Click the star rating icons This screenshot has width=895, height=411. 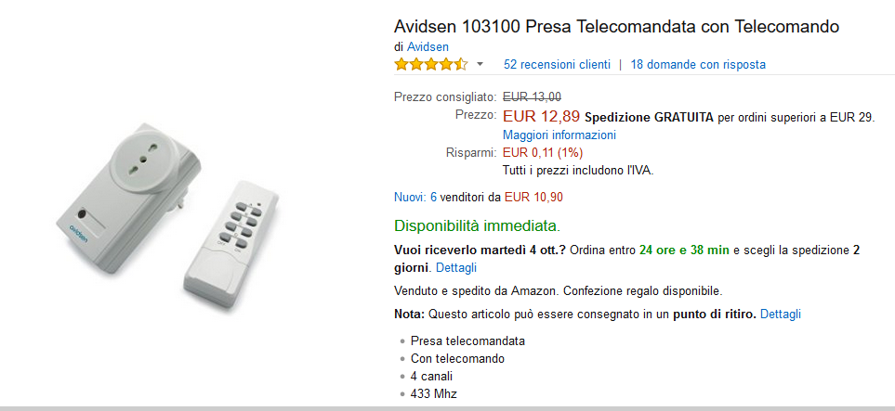[x=430, y=64]
